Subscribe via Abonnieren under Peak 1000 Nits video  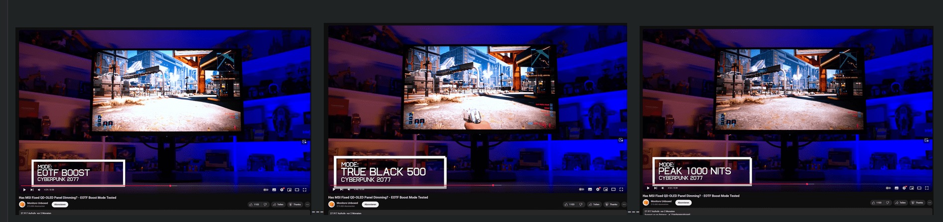tap(683, 203)
